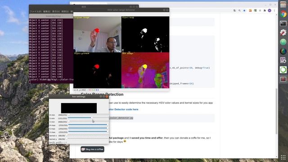The image size is (288, 162).
Task: Click the grey lines extension icon in Chrome
Action: [260, 11]
